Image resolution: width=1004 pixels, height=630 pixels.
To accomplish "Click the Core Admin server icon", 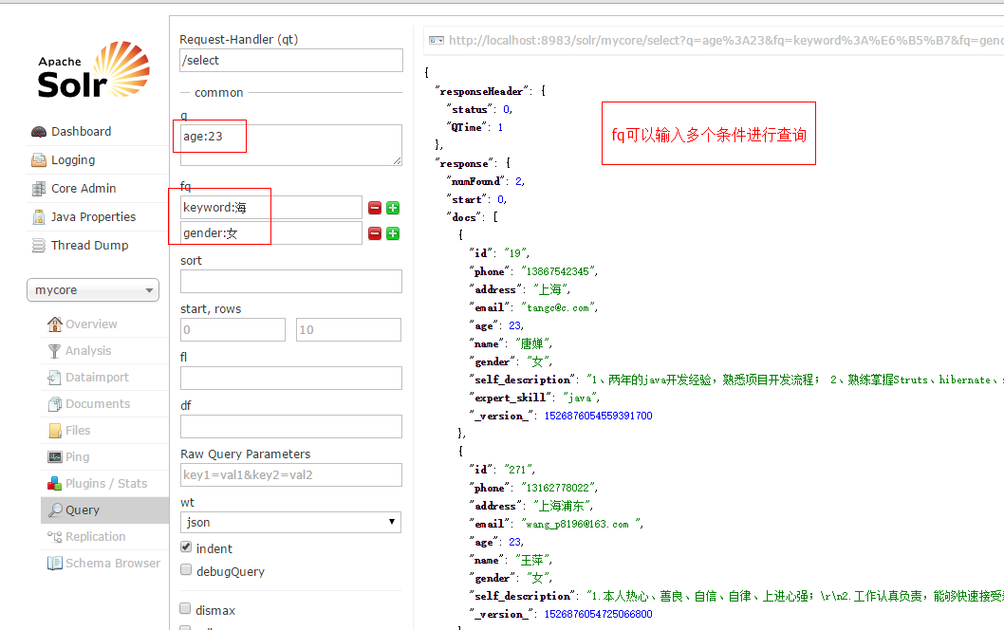I will tap(39, 189).
